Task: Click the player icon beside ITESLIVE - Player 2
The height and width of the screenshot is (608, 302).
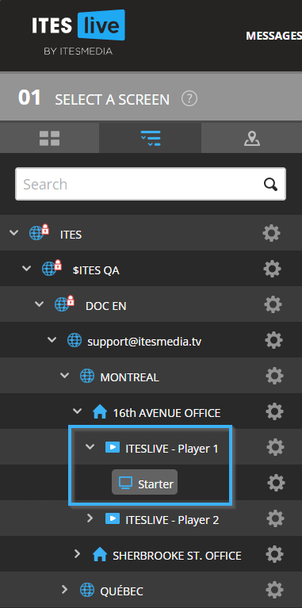Action: pos(113,518)
